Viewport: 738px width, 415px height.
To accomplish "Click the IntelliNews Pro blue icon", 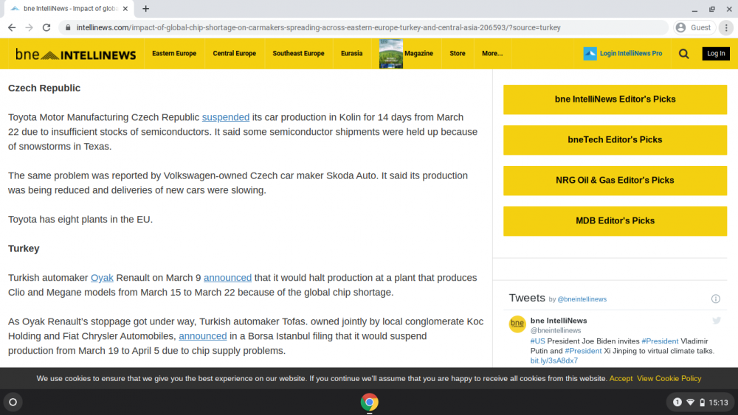I will [x=590, y=54].
